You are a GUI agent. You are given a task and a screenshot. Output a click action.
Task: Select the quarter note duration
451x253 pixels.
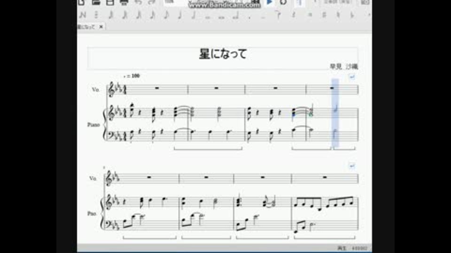tap(180, 15)
